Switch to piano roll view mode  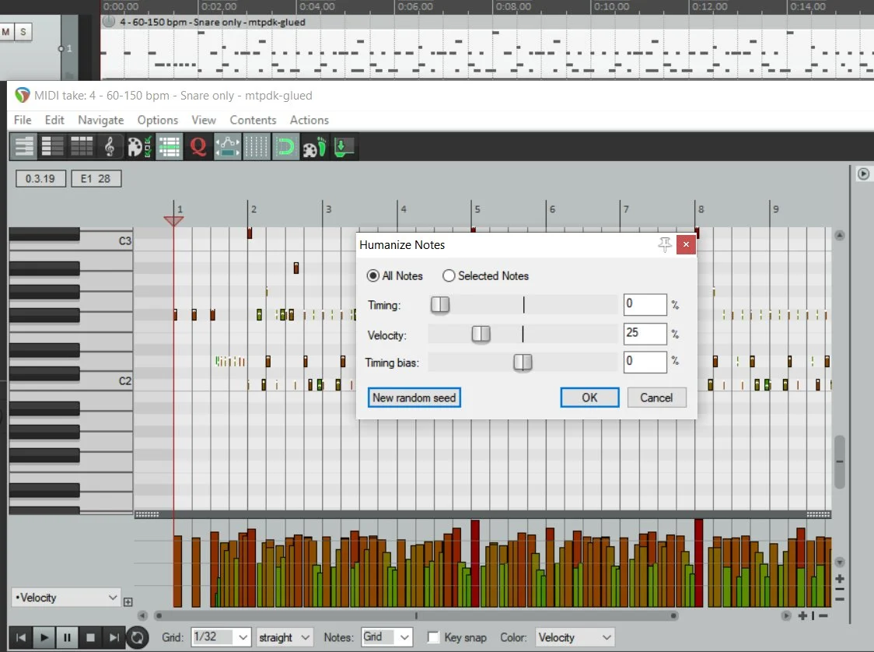(x=25, y=147)
